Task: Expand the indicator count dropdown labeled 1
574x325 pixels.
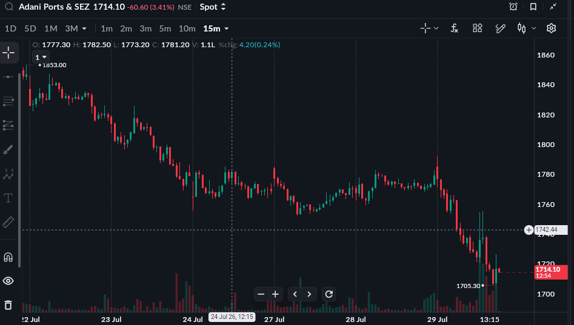Action: point(41,57)
